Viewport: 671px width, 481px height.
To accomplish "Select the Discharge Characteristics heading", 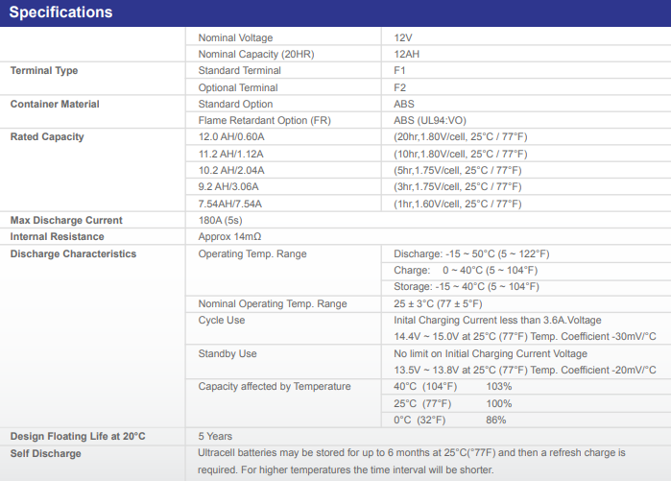I will (x=73, y=253).
